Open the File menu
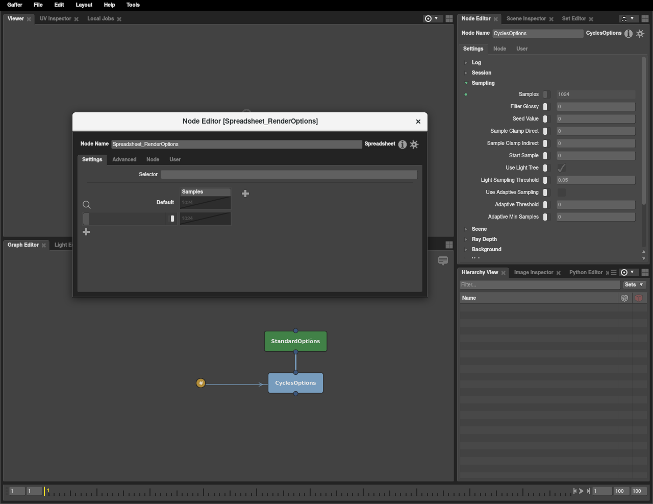The width and height of the screenshot is (653, 504). (38, 5)
